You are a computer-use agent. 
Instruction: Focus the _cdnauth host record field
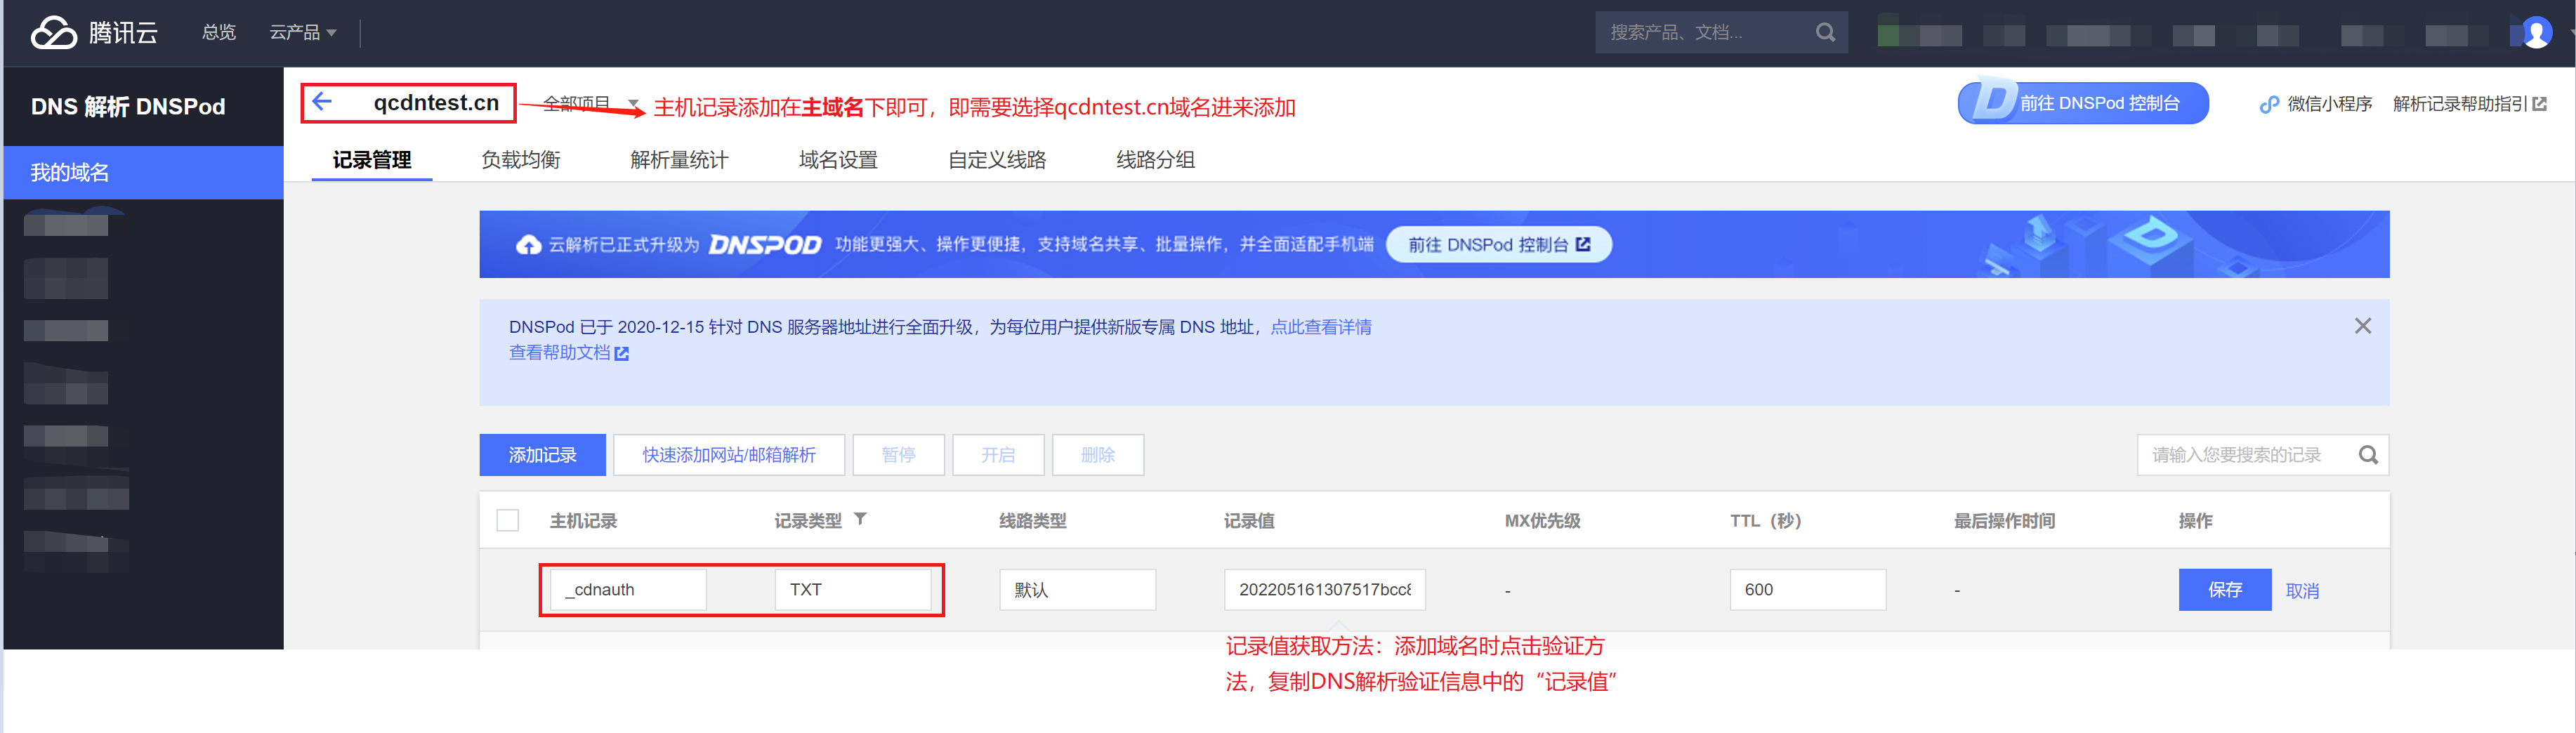pos(628,590)
